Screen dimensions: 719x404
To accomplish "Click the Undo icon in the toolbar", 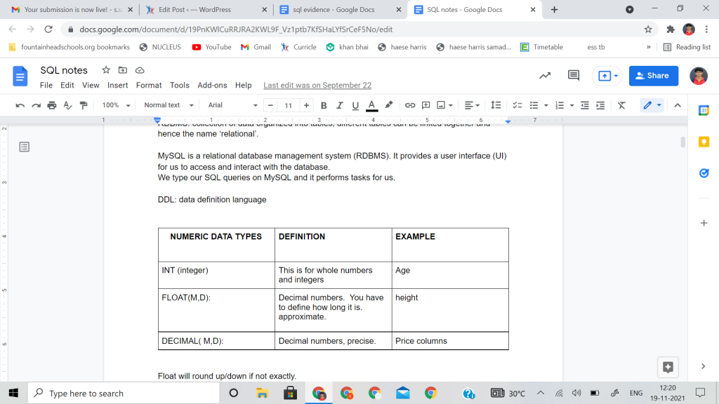I will coord(20,105).
